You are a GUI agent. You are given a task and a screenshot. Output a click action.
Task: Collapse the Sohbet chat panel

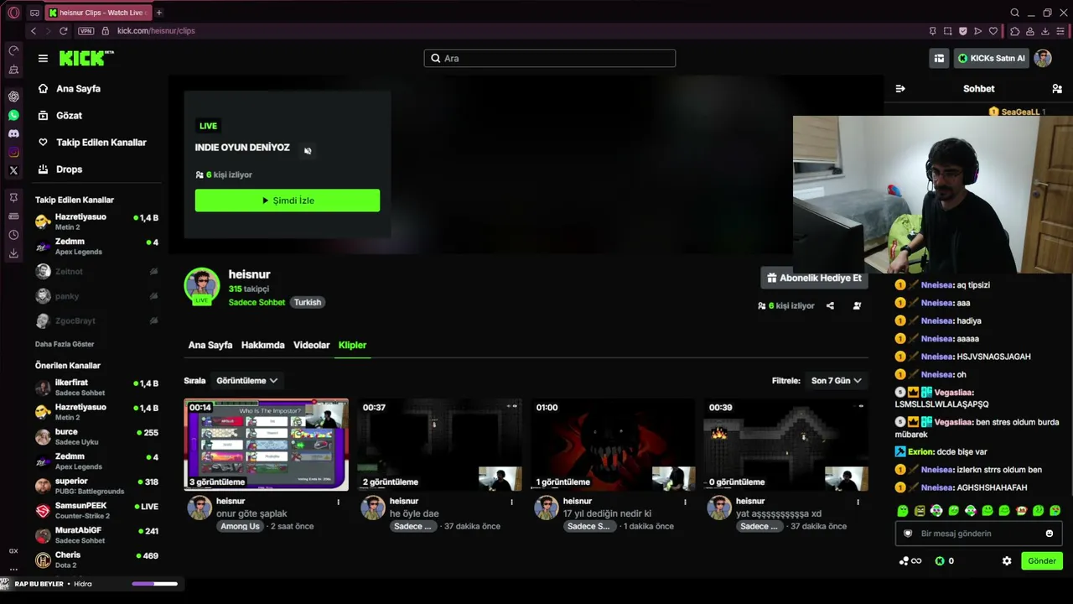coord(900,89)
